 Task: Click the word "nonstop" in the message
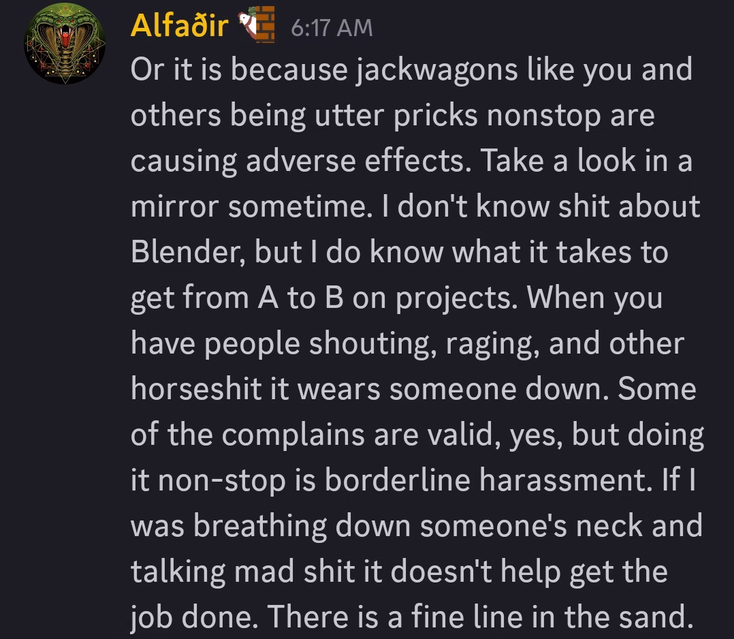[x=543, y=116]
